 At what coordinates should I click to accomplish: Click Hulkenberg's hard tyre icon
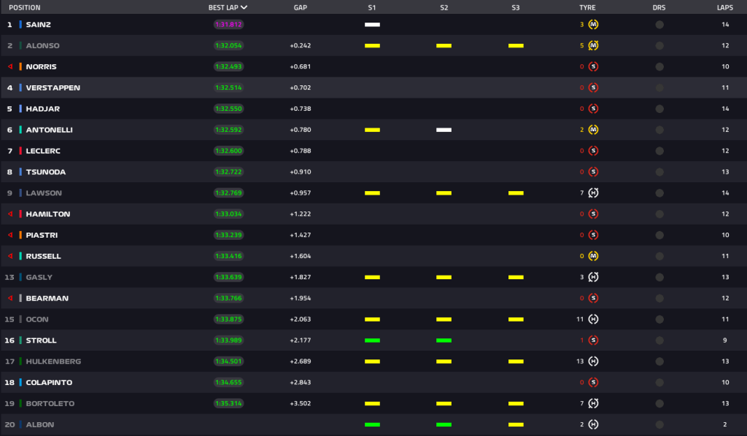click(593, 362)
